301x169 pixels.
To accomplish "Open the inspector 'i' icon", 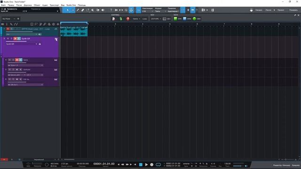I will [x=7, y=24].
